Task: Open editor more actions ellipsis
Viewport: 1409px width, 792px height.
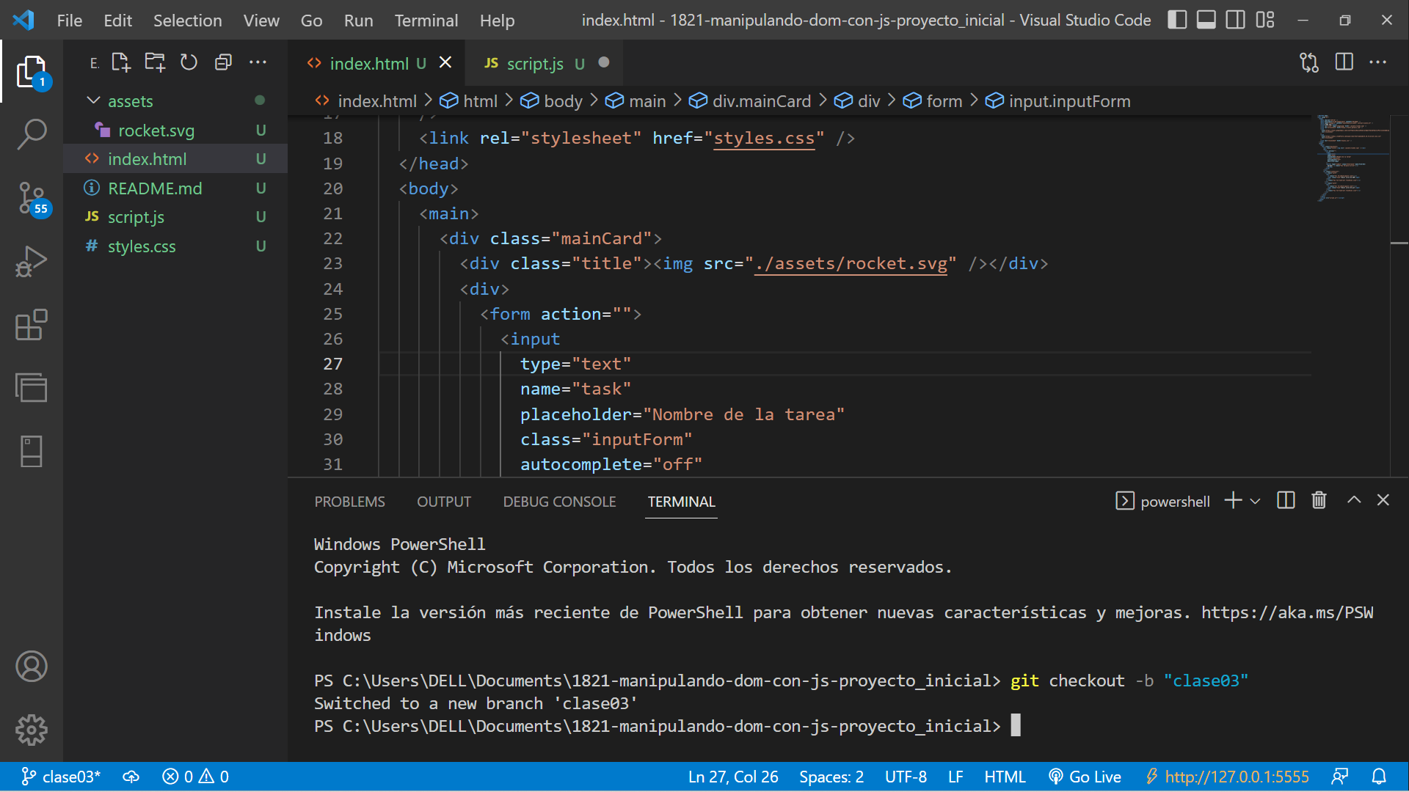Action: (1378, 62)
